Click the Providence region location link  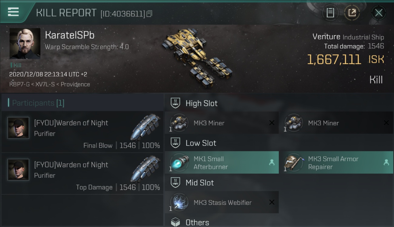click(75, 84)
